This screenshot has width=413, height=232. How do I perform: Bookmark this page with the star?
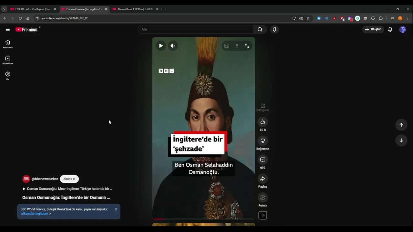(308, 18)
